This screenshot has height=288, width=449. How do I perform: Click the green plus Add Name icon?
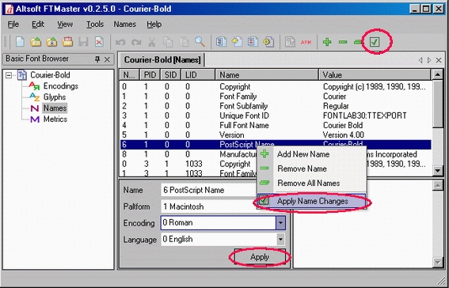pyautogui.click(x=327, y=42)
